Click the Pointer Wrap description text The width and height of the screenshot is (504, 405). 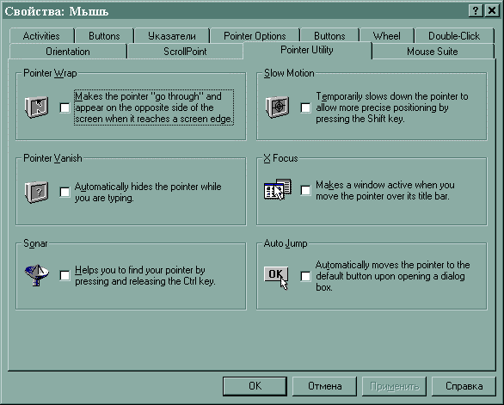(x=154, y=107)
